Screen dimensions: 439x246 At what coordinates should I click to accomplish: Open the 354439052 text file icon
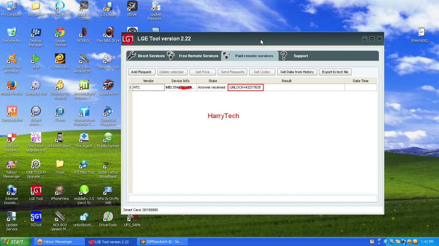pos(421,35)
